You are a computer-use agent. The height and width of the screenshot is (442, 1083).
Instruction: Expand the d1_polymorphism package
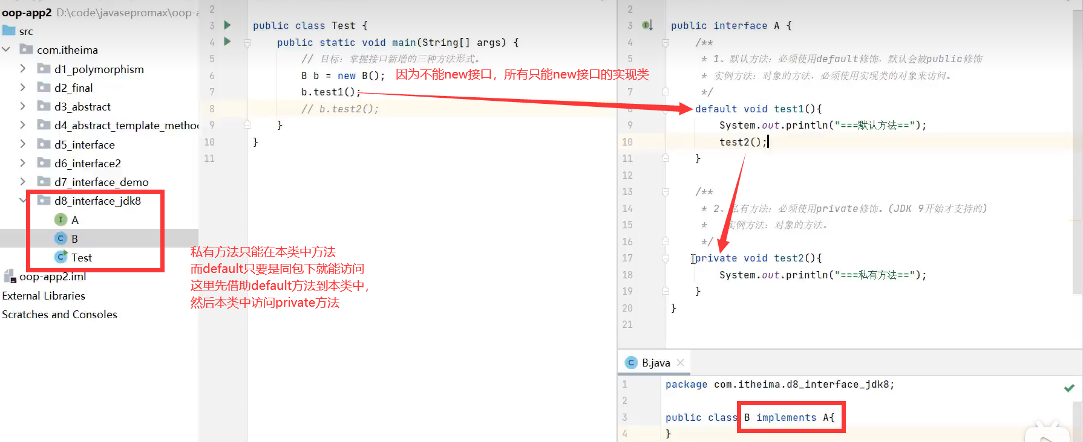[23, 69]
